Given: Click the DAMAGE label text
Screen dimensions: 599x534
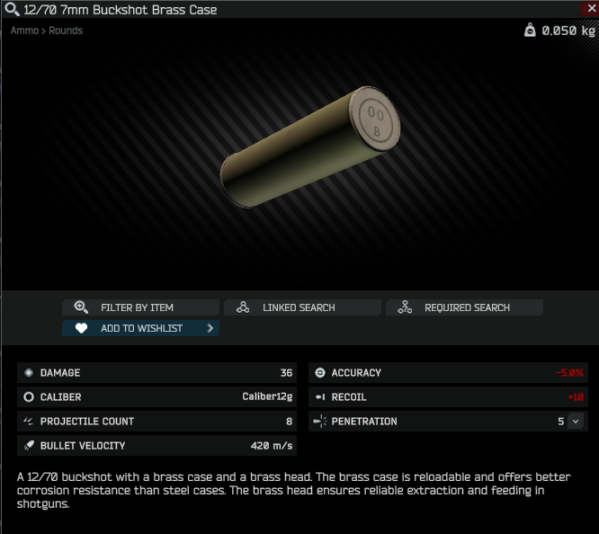Looking at the screenshot, I should tap(60, 373).
